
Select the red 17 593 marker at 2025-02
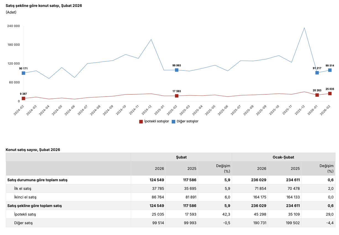(177, 96)
